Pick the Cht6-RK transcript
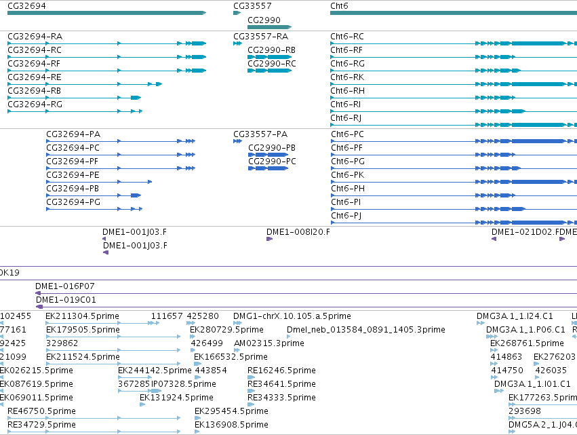 tap(454, 84)
